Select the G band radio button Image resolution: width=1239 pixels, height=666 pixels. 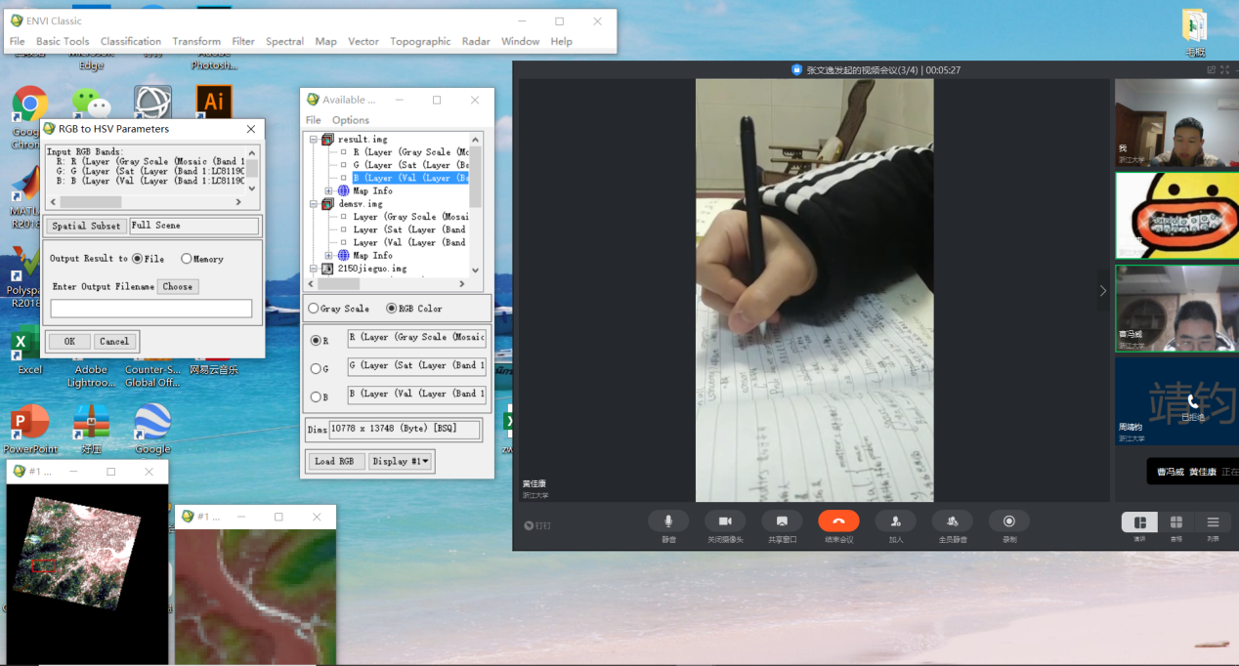tap(316, 368)
